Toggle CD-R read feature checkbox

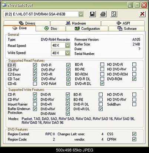[35, 65]
